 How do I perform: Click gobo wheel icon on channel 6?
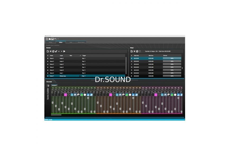coord(69,95)
